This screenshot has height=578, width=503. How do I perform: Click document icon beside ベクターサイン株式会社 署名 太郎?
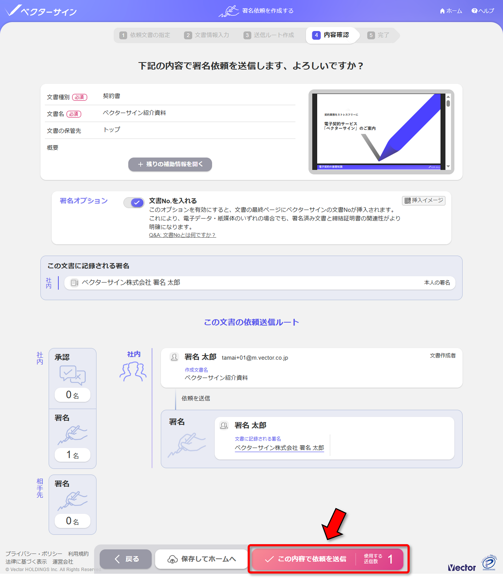click(x=74, y=283)
